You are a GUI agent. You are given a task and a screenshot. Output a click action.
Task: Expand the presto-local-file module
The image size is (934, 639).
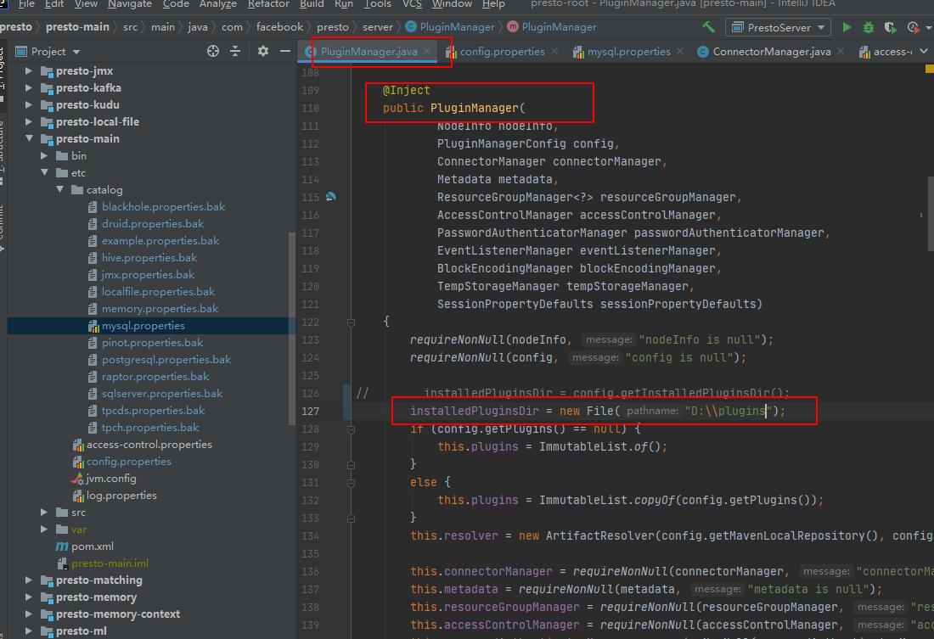click(28, 121)
